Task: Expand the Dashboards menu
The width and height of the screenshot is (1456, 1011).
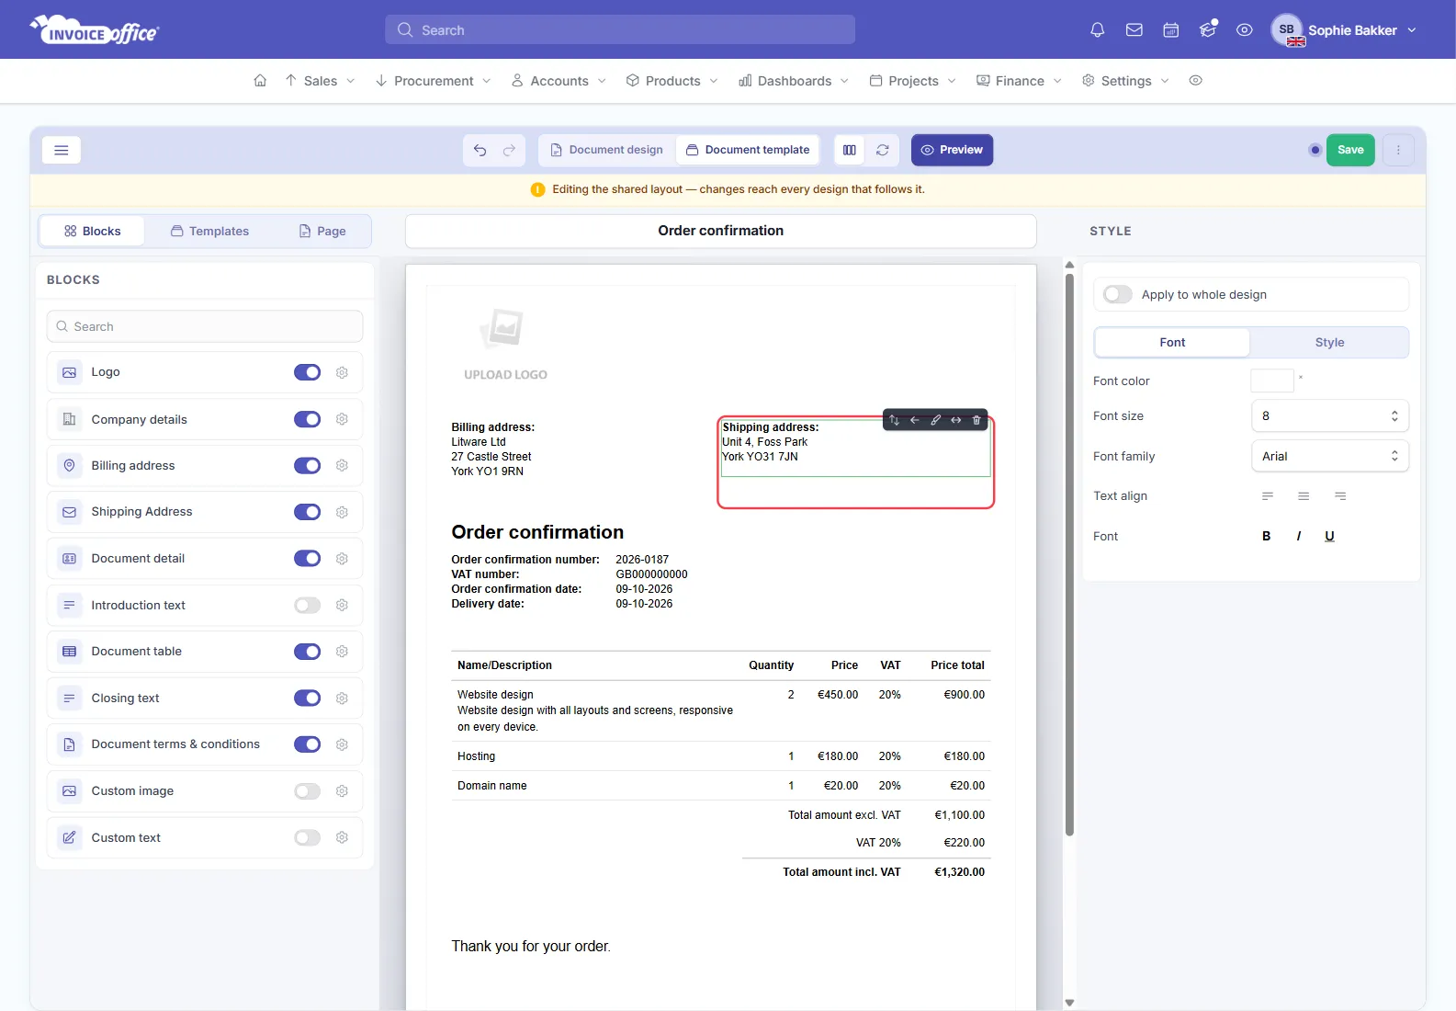Action: click(x=794, y=81)
